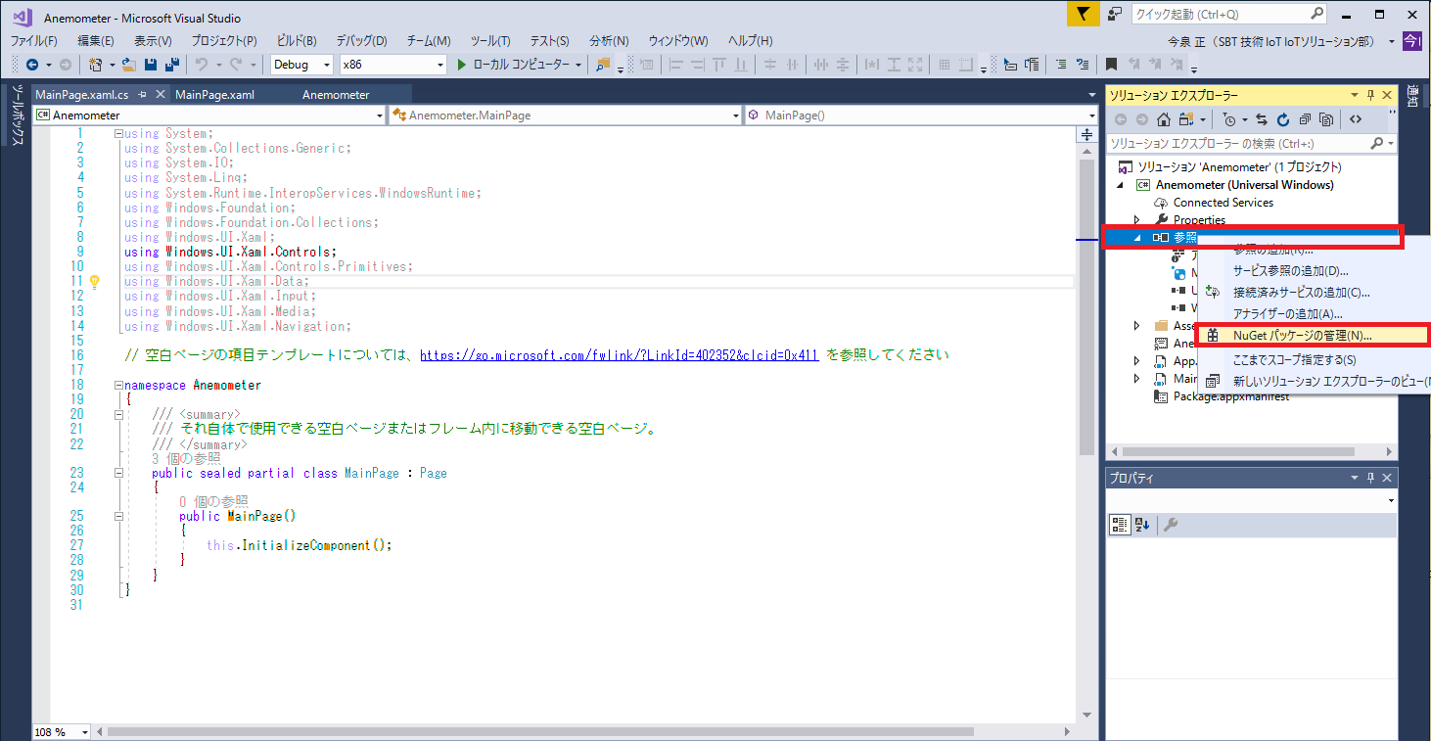
Task: Pin the Properties panel
Action: pyautogui.click(x=1370, y=478)
